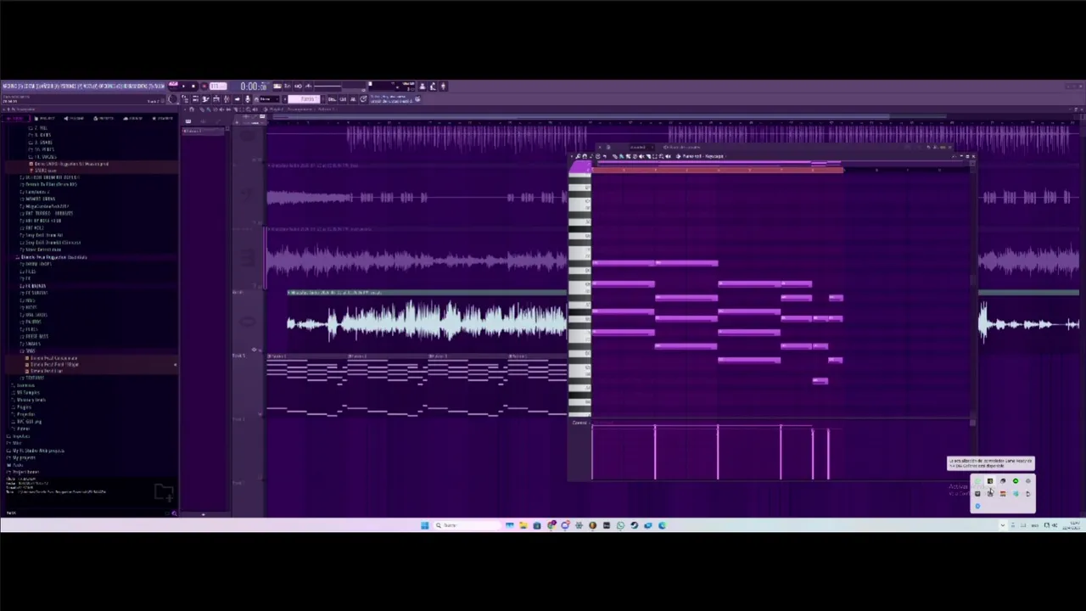Select the lowest single note in piano roll
The height and width of the screenshot is (611, 1086).
pyautogui.click(x=820, y=380)
